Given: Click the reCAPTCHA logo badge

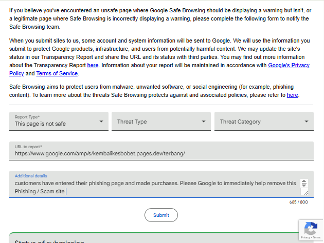Looking at the screenshot, I should point(311,228).
